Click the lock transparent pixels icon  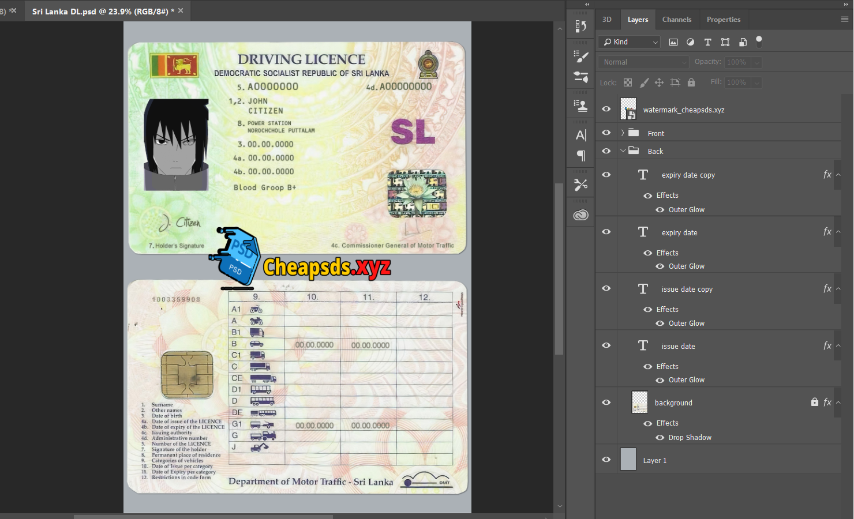pos(628,82)
